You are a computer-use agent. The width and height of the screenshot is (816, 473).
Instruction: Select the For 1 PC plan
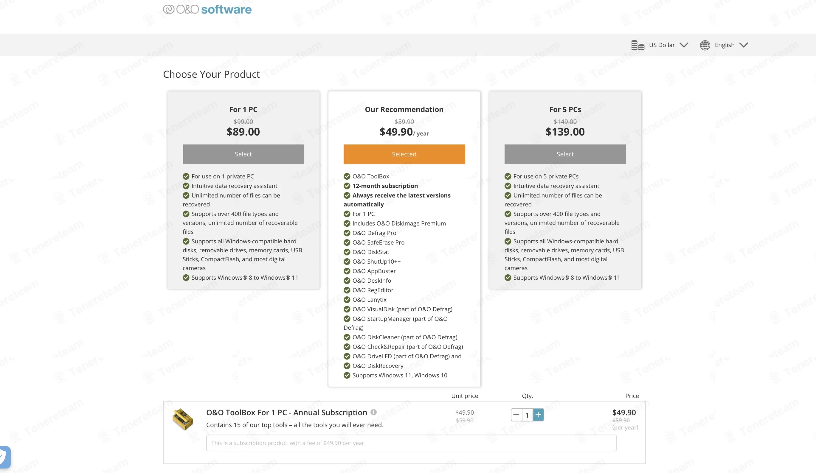243,154
